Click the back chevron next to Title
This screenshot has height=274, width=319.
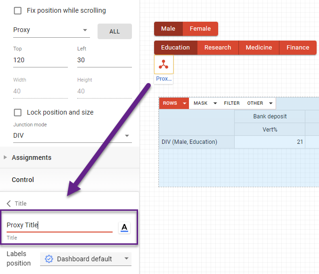point(8,203)
